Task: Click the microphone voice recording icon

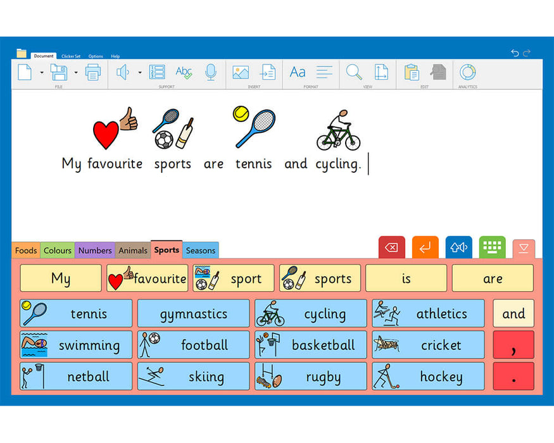Action: click(x=210, y=72)
